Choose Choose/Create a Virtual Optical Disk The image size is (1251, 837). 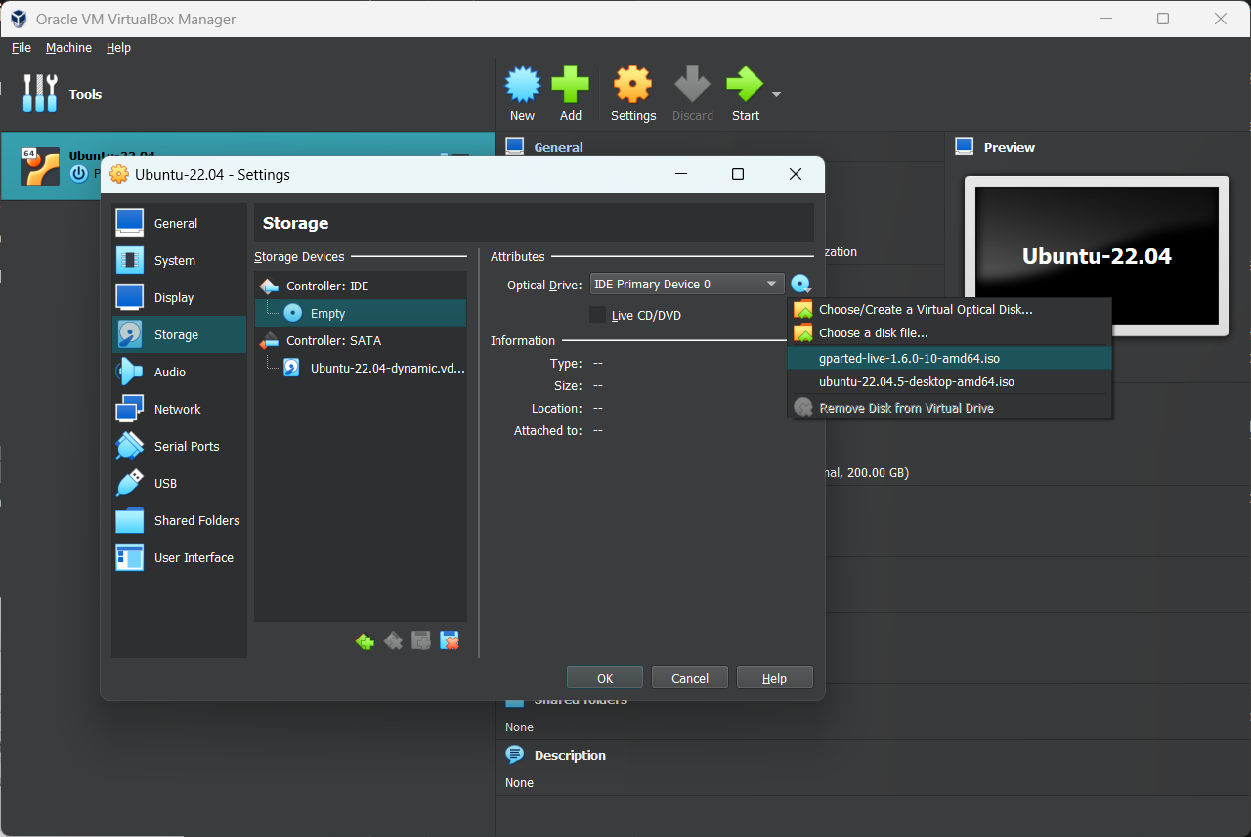949,309
